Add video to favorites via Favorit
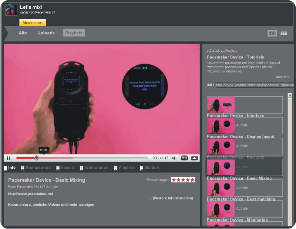296x229 pixels. click(x=67, y=168)
